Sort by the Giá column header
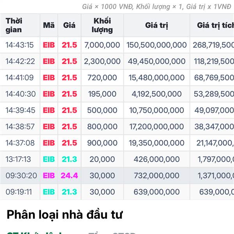This screenshot has height=234, width=234. click(69, 25)
